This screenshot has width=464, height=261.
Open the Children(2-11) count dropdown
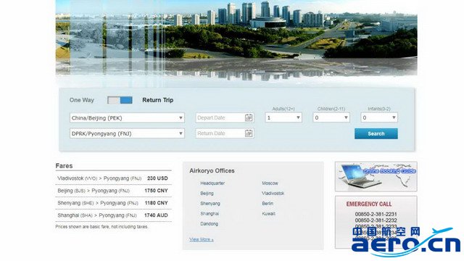click(331, 117)
